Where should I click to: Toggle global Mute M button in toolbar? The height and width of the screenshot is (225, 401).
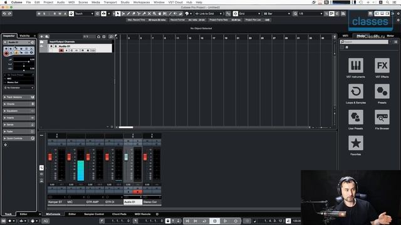pos(39,14)
